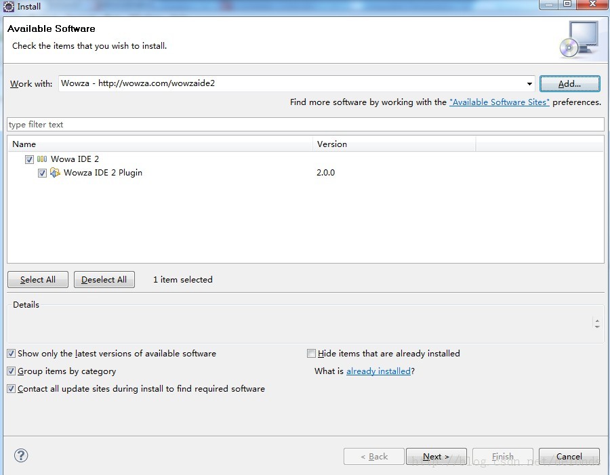Close the Install dialog window
610x475 pixels.
coord(592,4)
